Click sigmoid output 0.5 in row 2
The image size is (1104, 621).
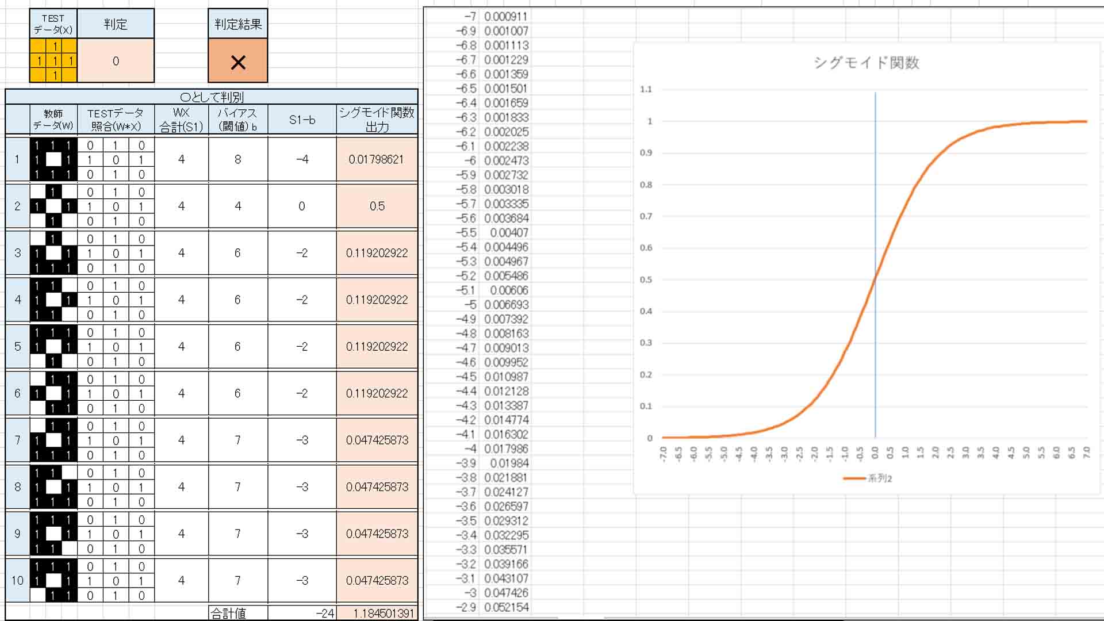377,206
